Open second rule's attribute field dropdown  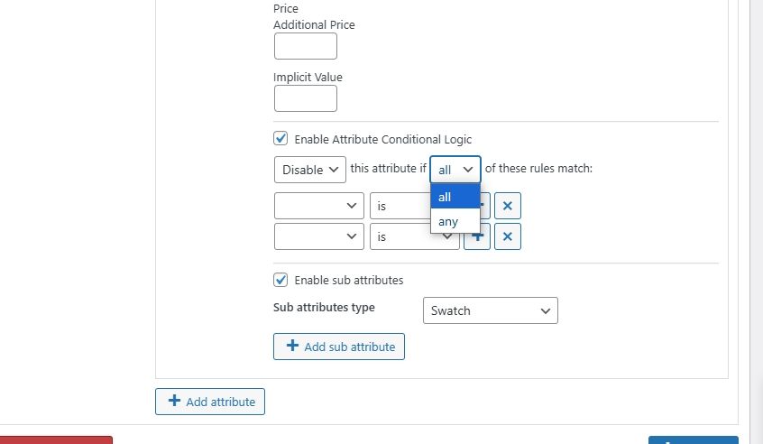(318, 236)
